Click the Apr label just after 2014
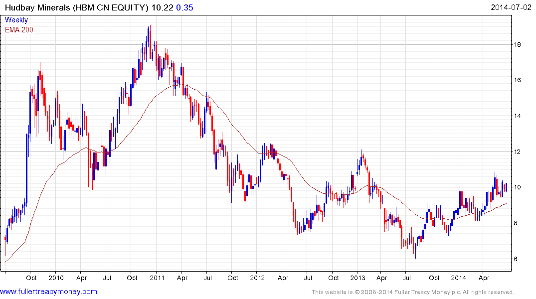This screenshot has width=536, height=299. [x=484, y=278]
